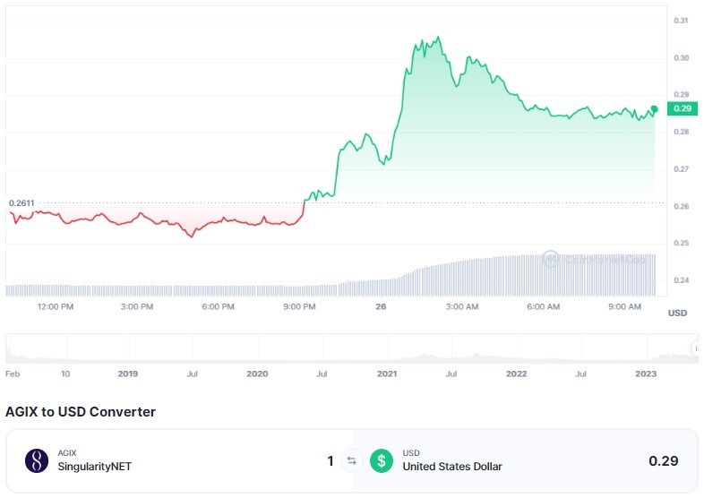This screenshot has width=704, height=498.
Task: Click the swap currencies arrows icon
Action: coord(351,460)
